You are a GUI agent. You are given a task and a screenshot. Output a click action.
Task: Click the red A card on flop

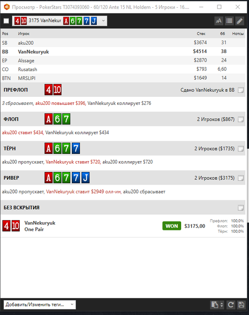49,119
